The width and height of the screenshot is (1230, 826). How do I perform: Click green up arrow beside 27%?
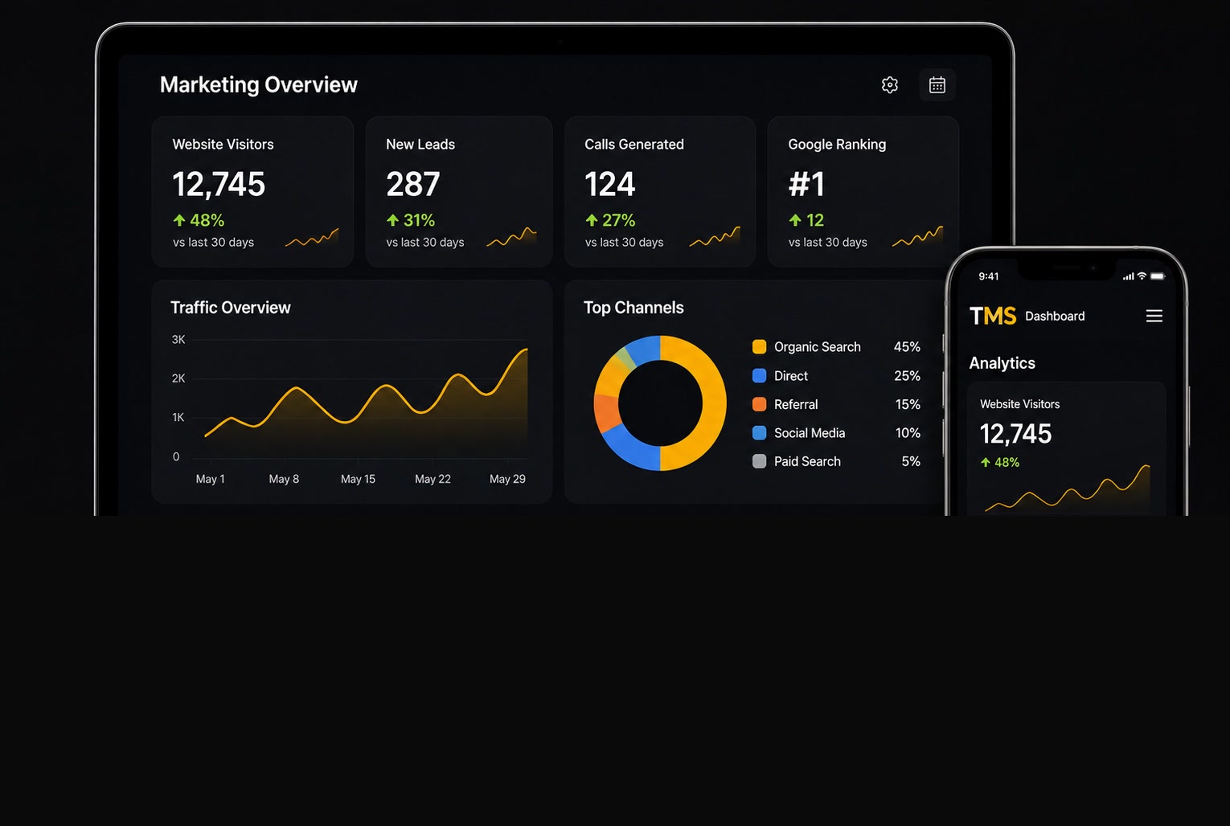click(x=592, y=220)
